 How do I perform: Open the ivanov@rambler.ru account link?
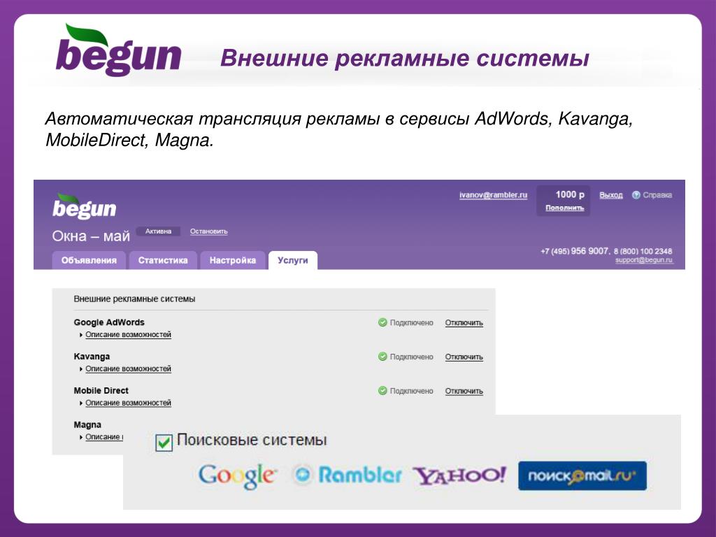pos(493,195)
